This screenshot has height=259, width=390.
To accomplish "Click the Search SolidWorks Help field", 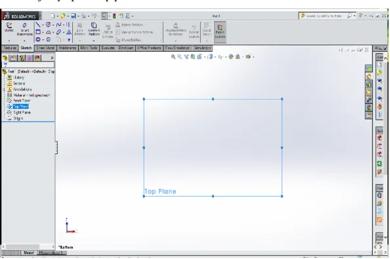I will [x=324, y=16].
